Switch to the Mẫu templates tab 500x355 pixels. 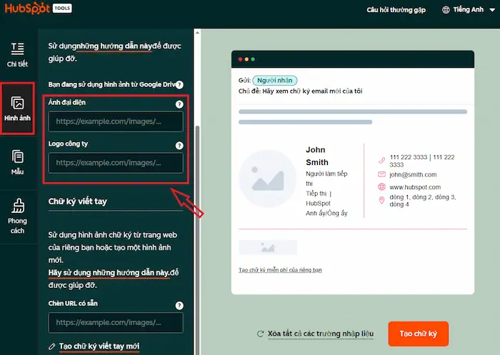click(x=18, y=162)
